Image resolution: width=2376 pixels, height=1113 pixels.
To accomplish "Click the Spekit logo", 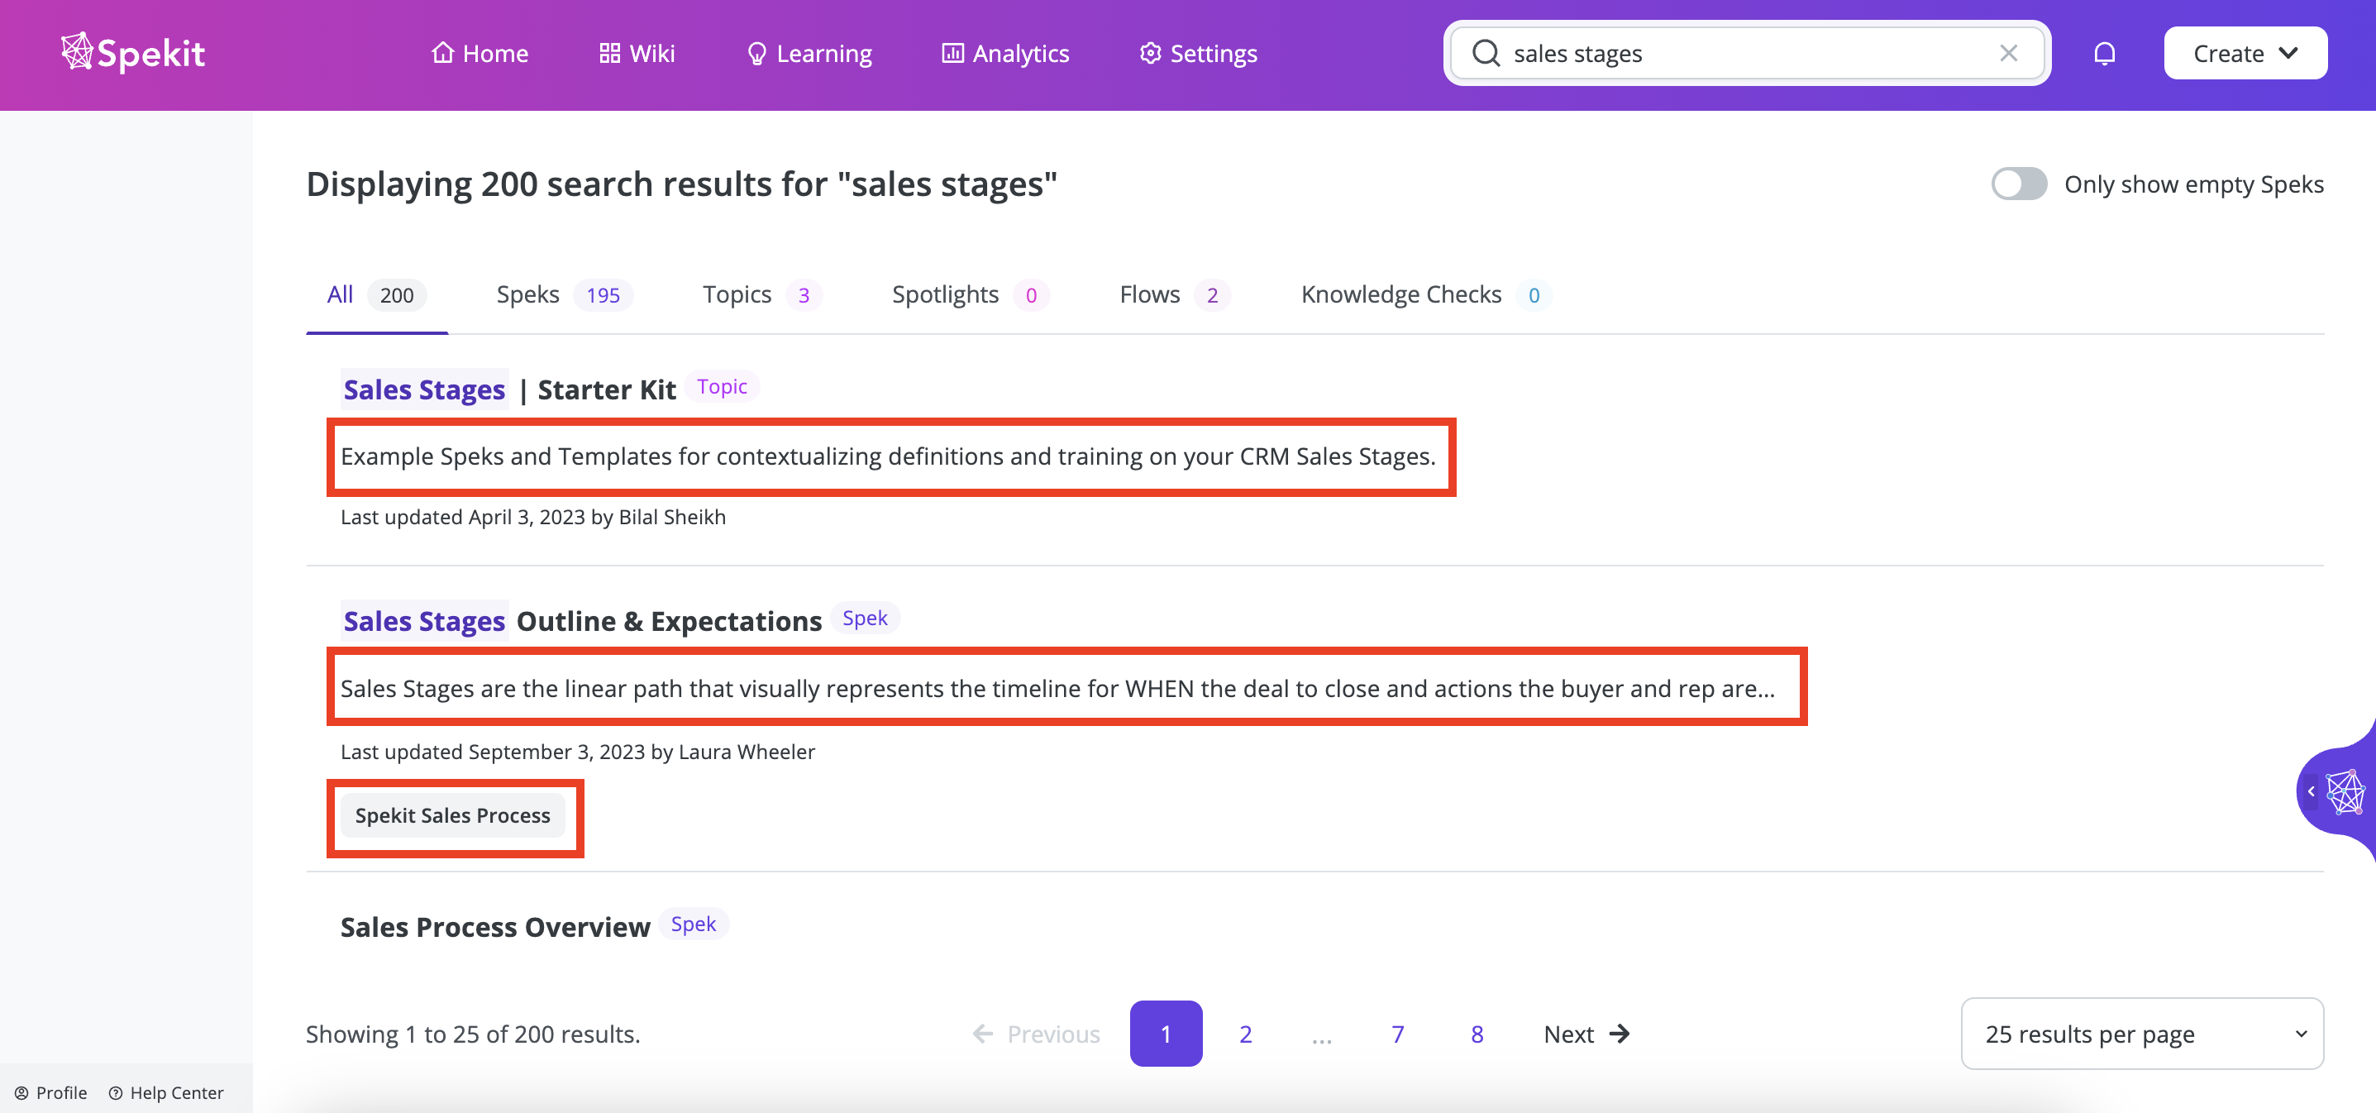I will point(133,53).
